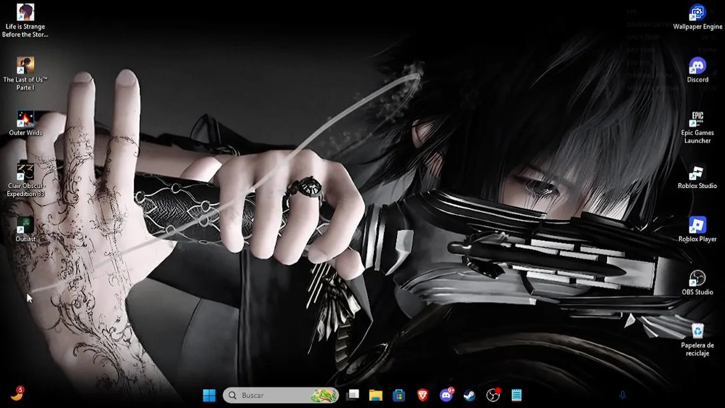Image resolution: width=725 pixels, height=408 pixels.
Task: Select the Wallpaper Engine desktop icon
Action: [697, 17]
